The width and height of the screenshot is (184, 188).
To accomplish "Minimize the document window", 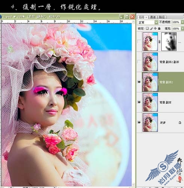I will pos(122,16).
